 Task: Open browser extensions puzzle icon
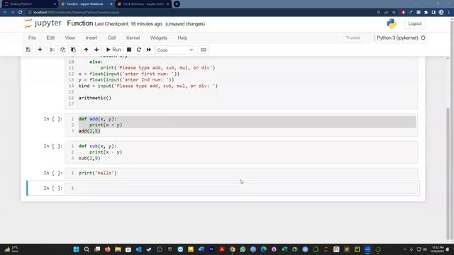tap(426, 13)
